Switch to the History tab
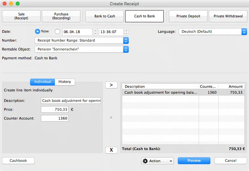The height and width of the screenshot is (171, 249). [x=65, y=82]
